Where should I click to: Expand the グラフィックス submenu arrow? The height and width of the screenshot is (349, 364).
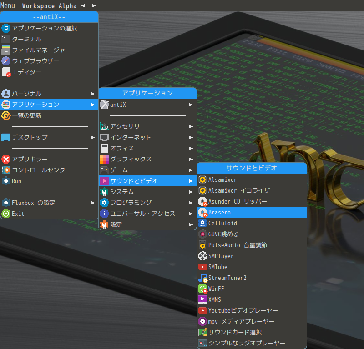click(191, 159)
